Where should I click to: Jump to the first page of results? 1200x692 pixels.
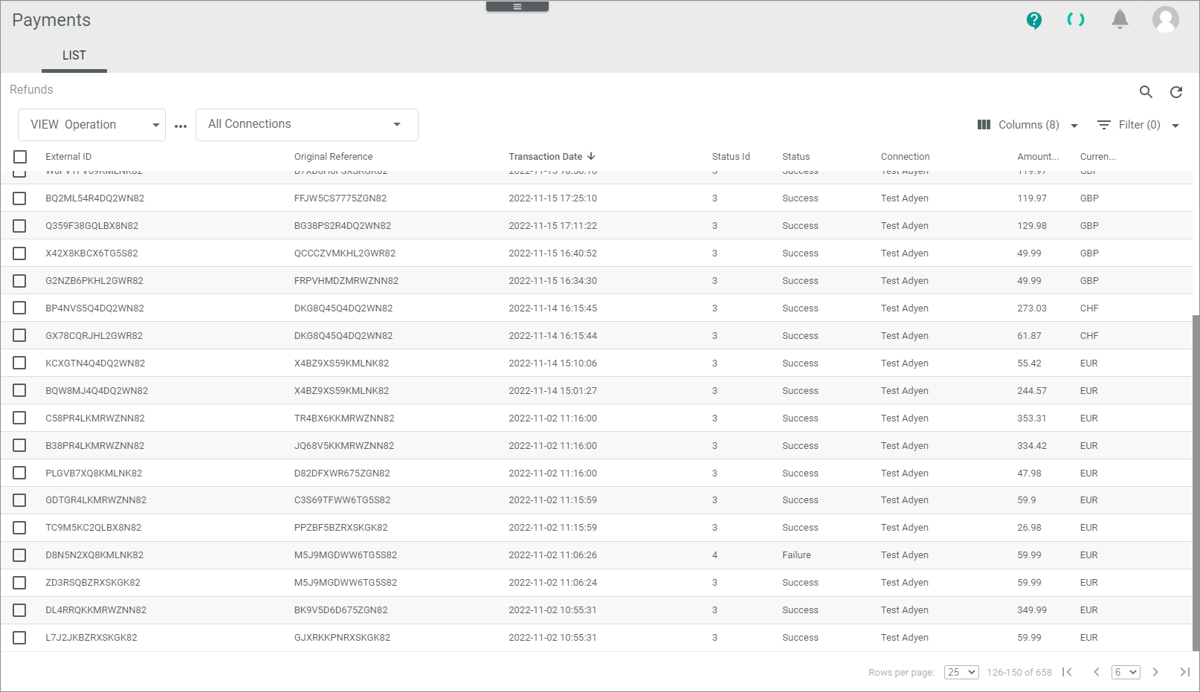(x=1067, y=672)
